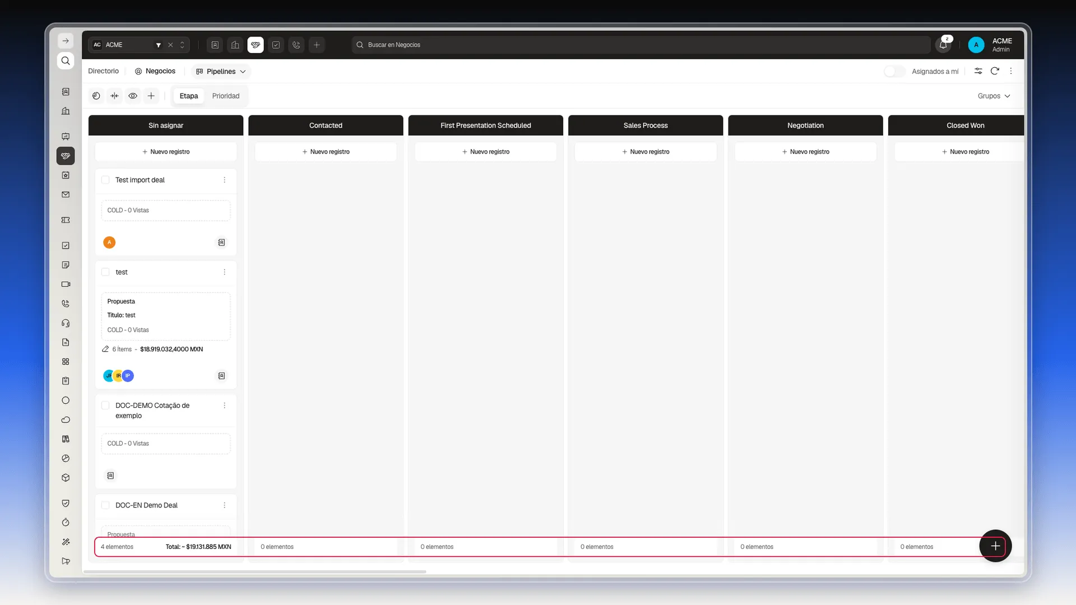Open the Grupos dropdown
Image resolution: width=1076 pixels, height=605 pixels.
pos(994,96)
